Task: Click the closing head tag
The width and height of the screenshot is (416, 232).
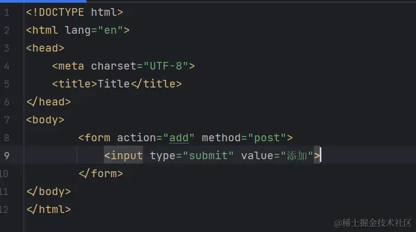Action: pos(48,102)
